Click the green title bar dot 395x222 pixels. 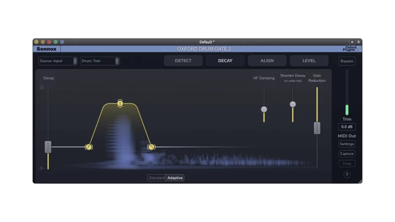[x=56, y=42]
